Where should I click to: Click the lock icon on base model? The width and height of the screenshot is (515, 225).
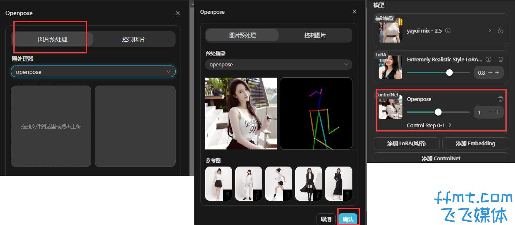tap(500, 30)
